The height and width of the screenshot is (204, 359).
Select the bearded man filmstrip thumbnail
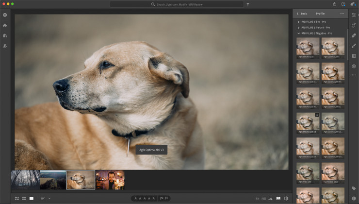110,180
